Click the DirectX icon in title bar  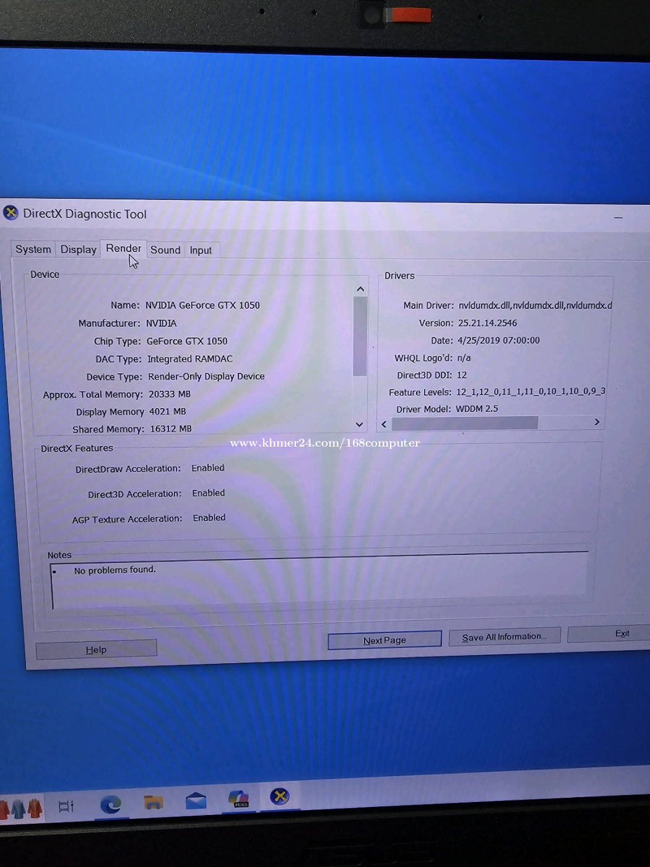coord(11,213)
